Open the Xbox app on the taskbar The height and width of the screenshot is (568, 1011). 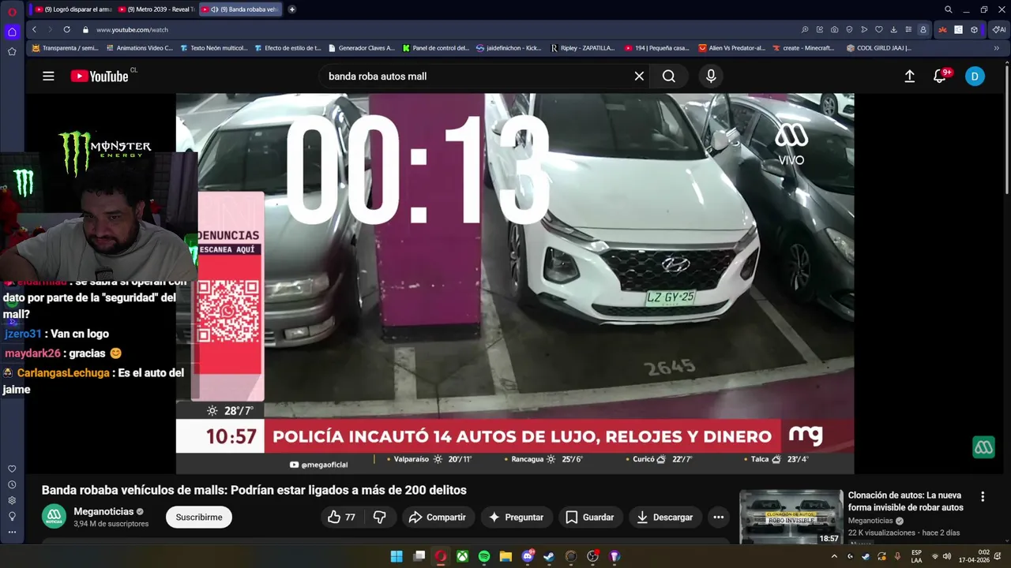(x=462, y=556)
